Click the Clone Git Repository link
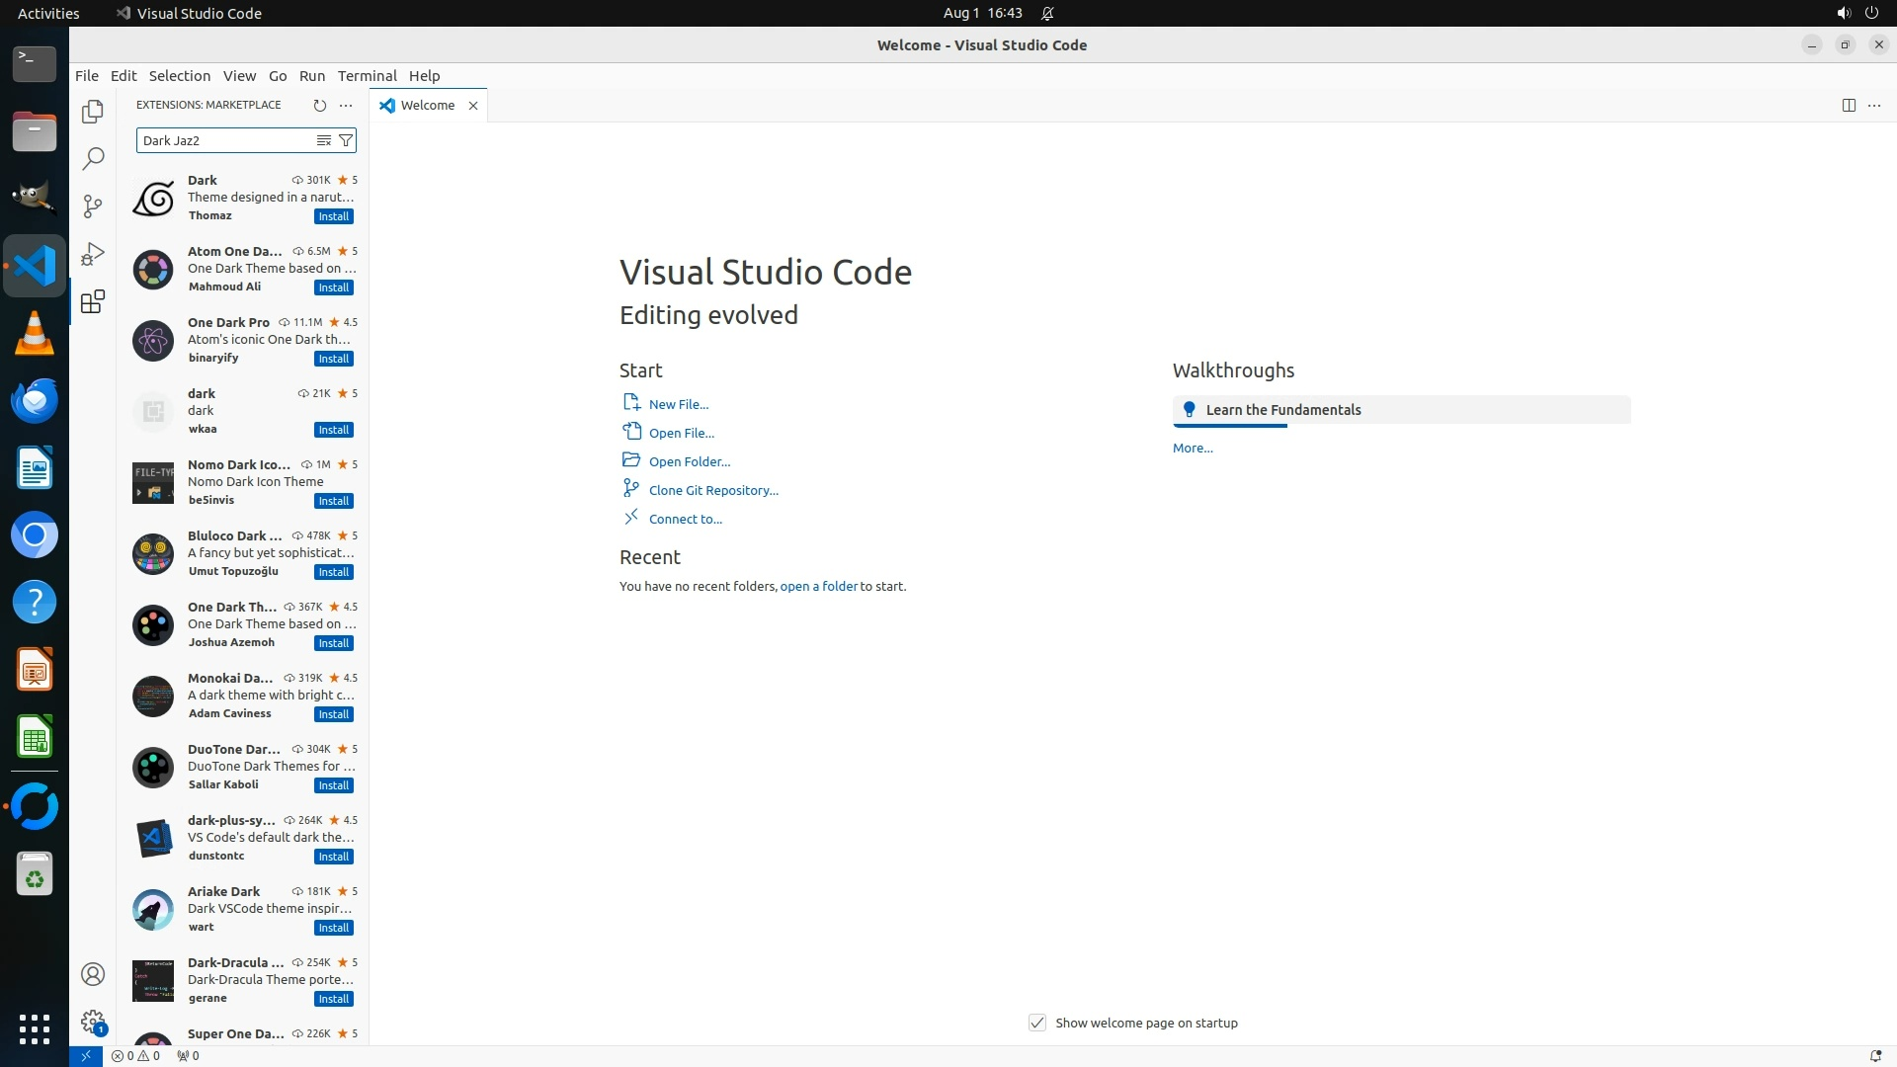Image resolution: width=1897 pixels, height=1067 pixels. (712, 490)
